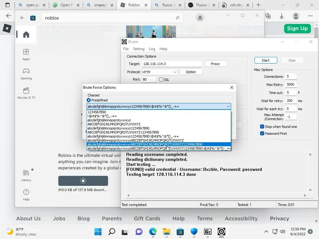Open Windows taskbar search
Image resolution: width=319 pixels, height=239 pixels.
pyautogui.click(x=112, y=232)
